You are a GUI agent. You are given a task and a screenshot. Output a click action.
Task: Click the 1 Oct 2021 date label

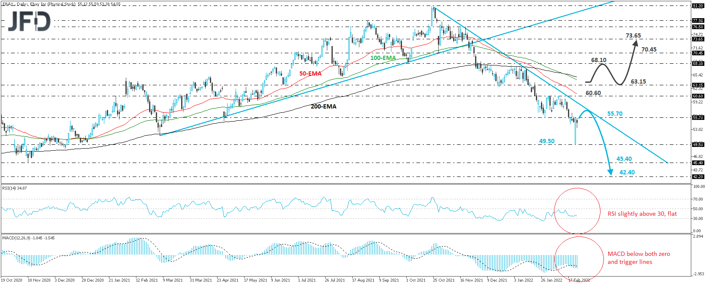(x=416, y=280)
